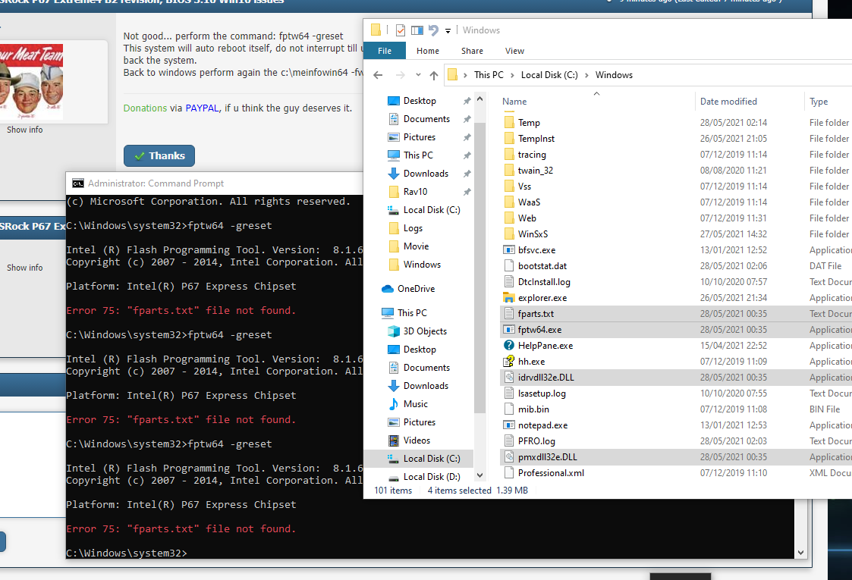The width and height of the screenshot is (852, 580).
Task: Sort files by the Type column header
Action: click(819, 102)
